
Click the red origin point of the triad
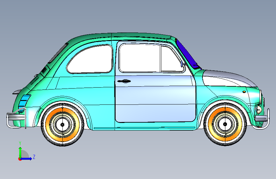coord(19,159)
